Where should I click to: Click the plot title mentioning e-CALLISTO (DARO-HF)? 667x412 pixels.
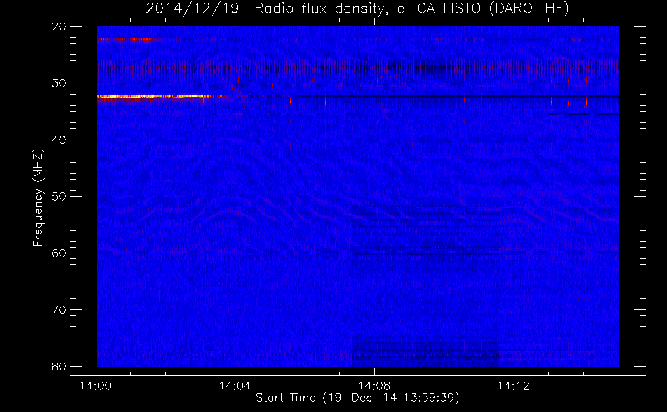click(x=357, y=8)
